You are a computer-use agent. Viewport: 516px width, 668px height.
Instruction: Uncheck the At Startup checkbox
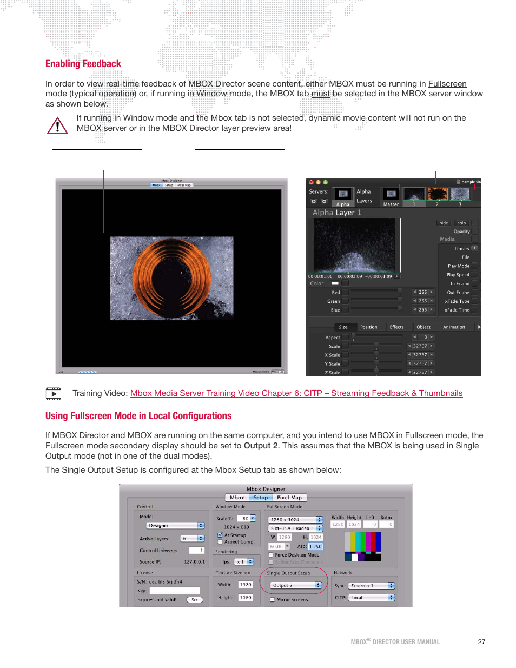pos(220,535)
